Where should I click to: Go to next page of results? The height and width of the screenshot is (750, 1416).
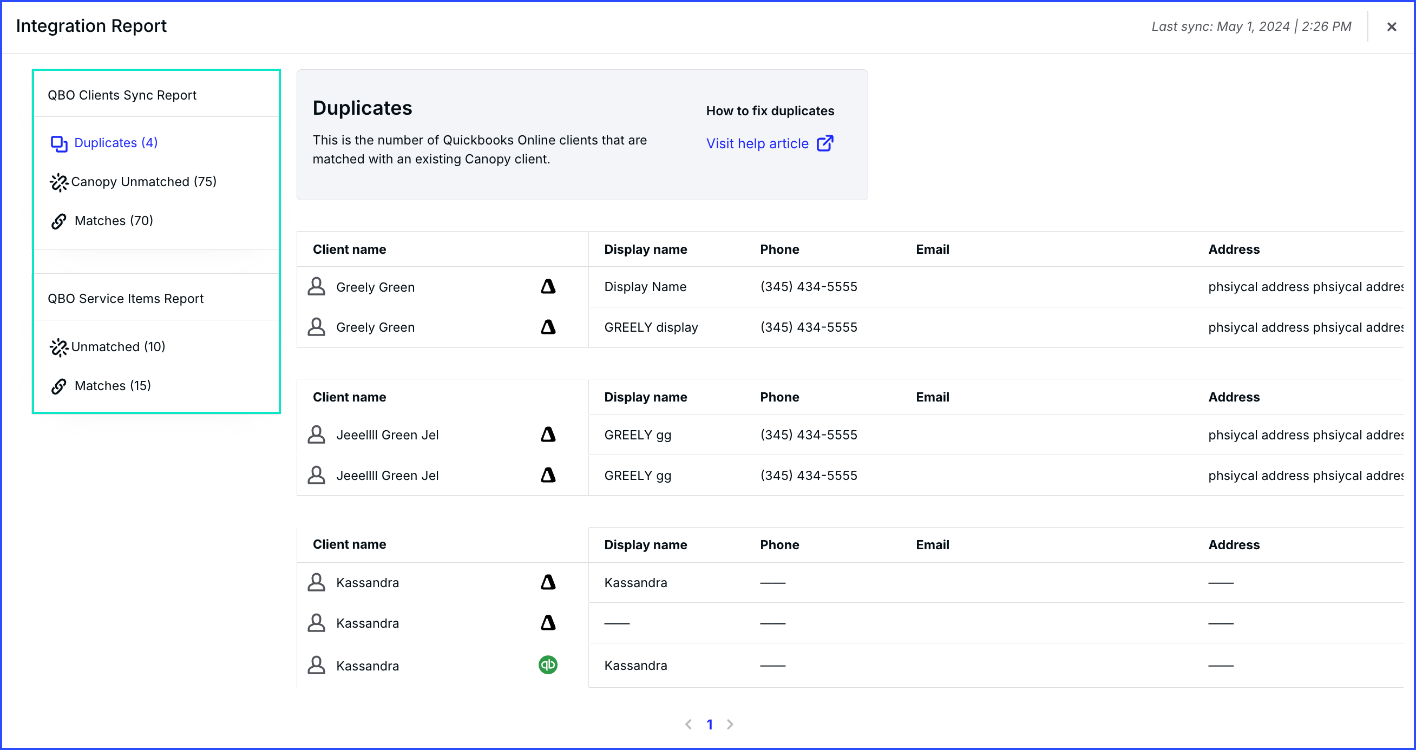point(730,725)
